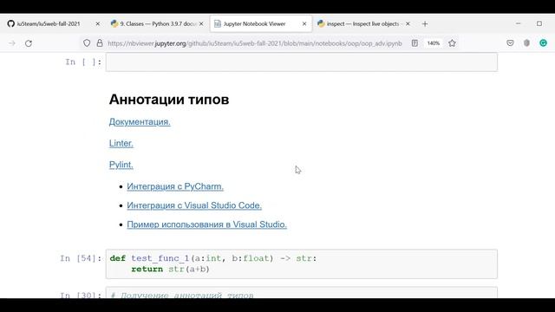
Task: Click the Python favicon on Classes tab
Action: pyautogui.click(x=114, y=23)
